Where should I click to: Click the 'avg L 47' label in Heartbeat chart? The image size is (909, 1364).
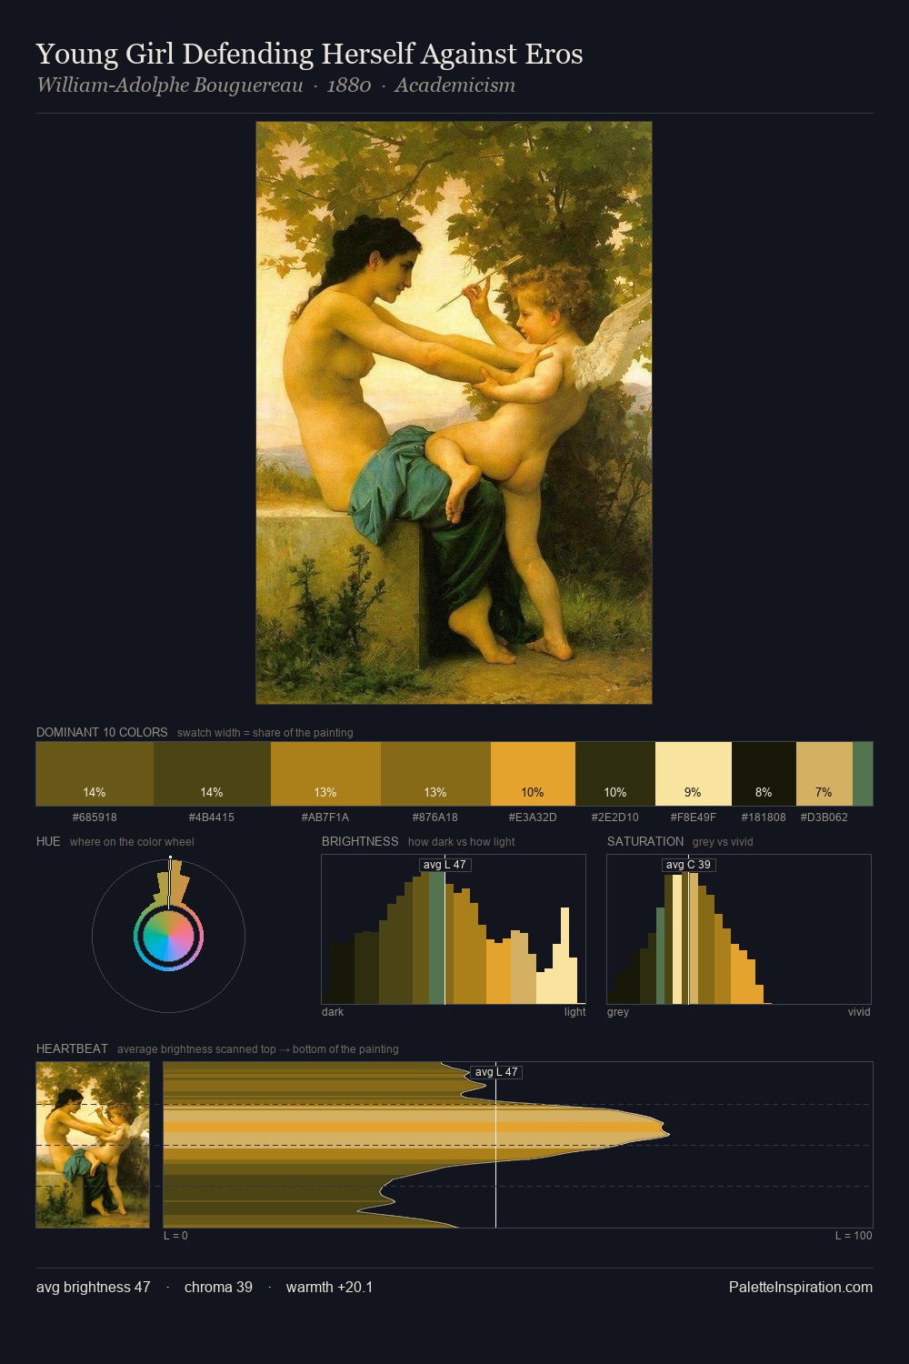495,1072
